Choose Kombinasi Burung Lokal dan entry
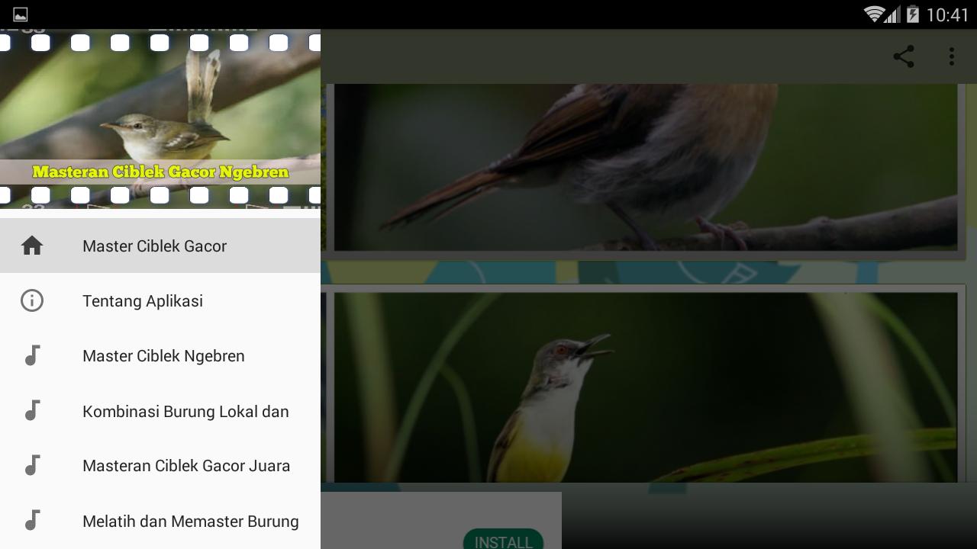Image resolution: width=977 pixels, height=549 pixels. tap(160, 410)
